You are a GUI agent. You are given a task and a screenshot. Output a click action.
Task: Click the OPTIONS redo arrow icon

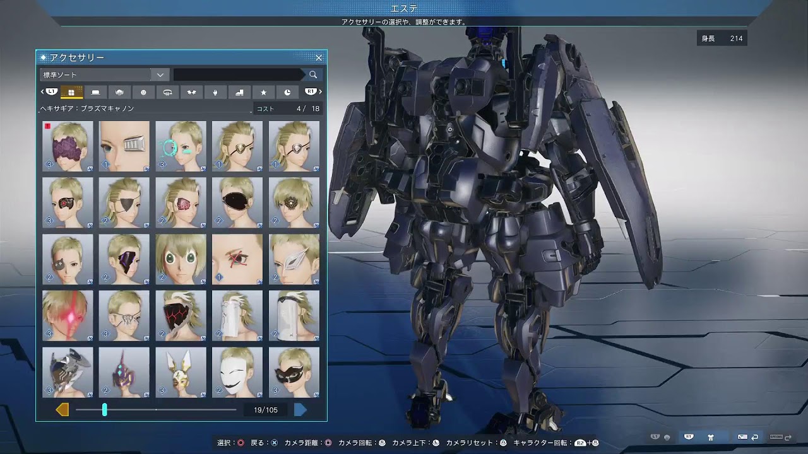[780, 436]
